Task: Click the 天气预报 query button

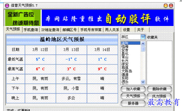Action: (x=133, y=96)
